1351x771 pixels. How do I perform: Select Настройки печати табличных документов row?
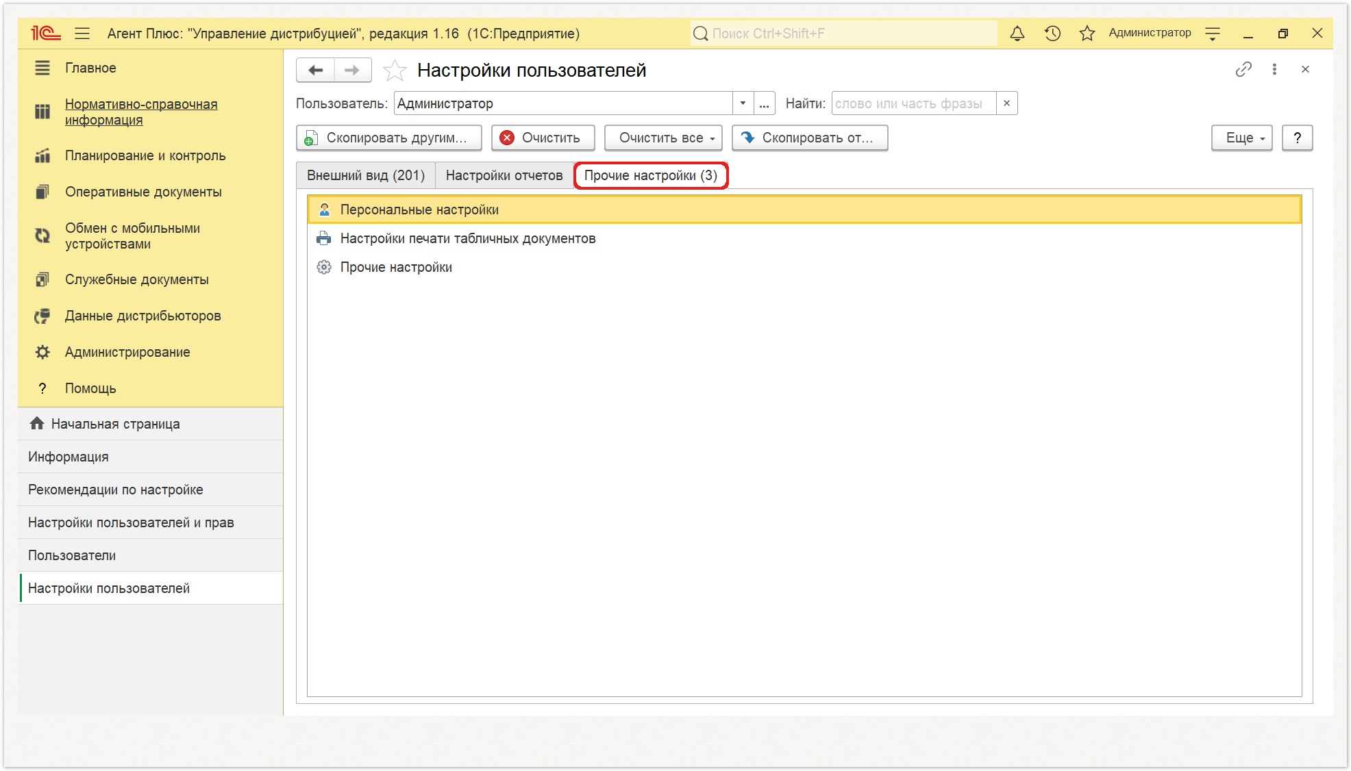tap(804, 238)
